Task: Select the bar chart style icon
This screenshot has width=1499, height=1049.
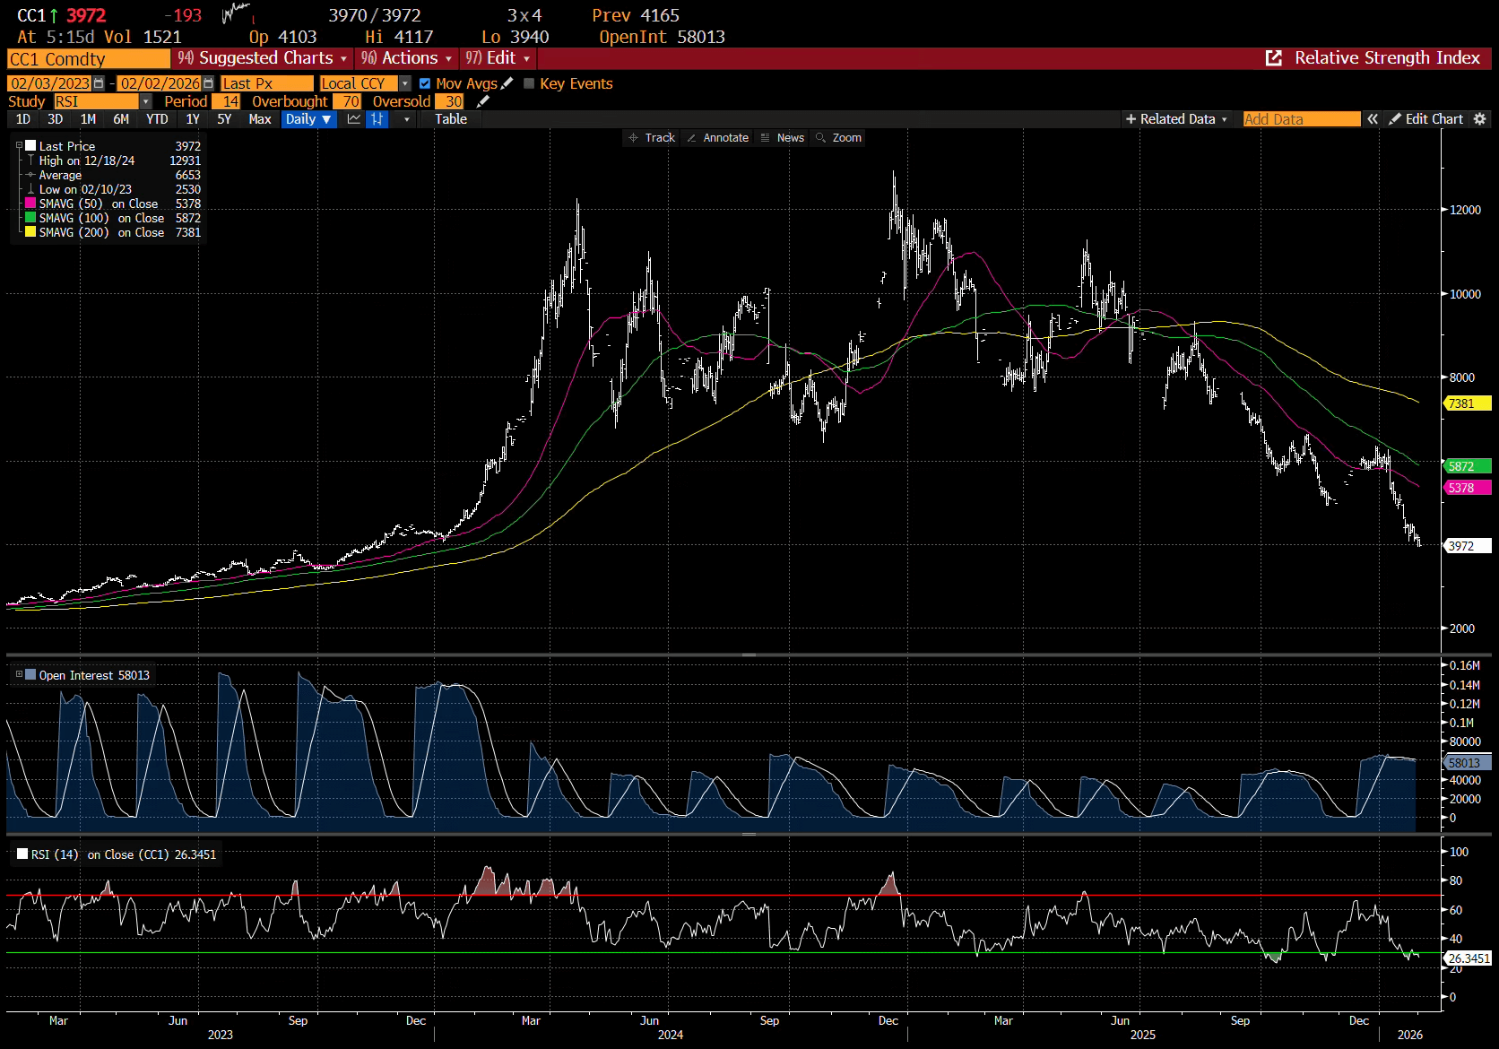Action: point(377,119)
